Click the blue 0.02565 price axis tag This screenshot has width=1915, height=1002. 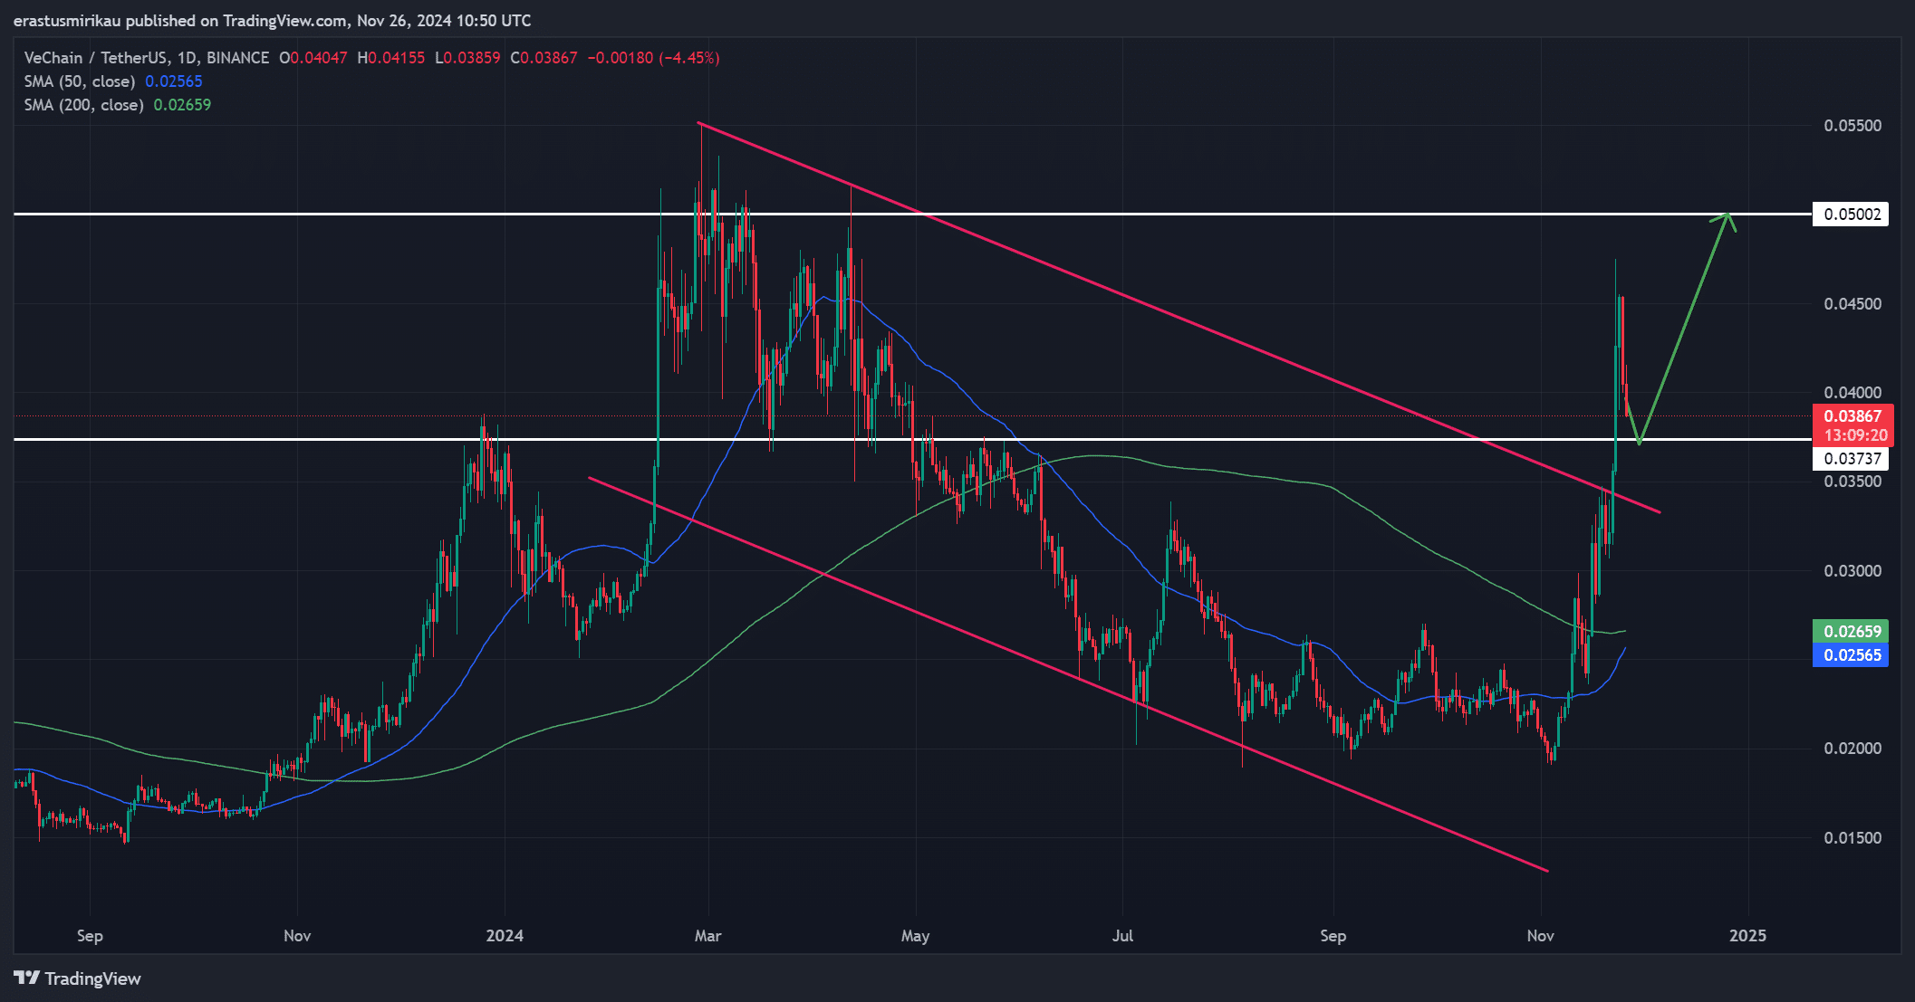(x=1852, y=655)
